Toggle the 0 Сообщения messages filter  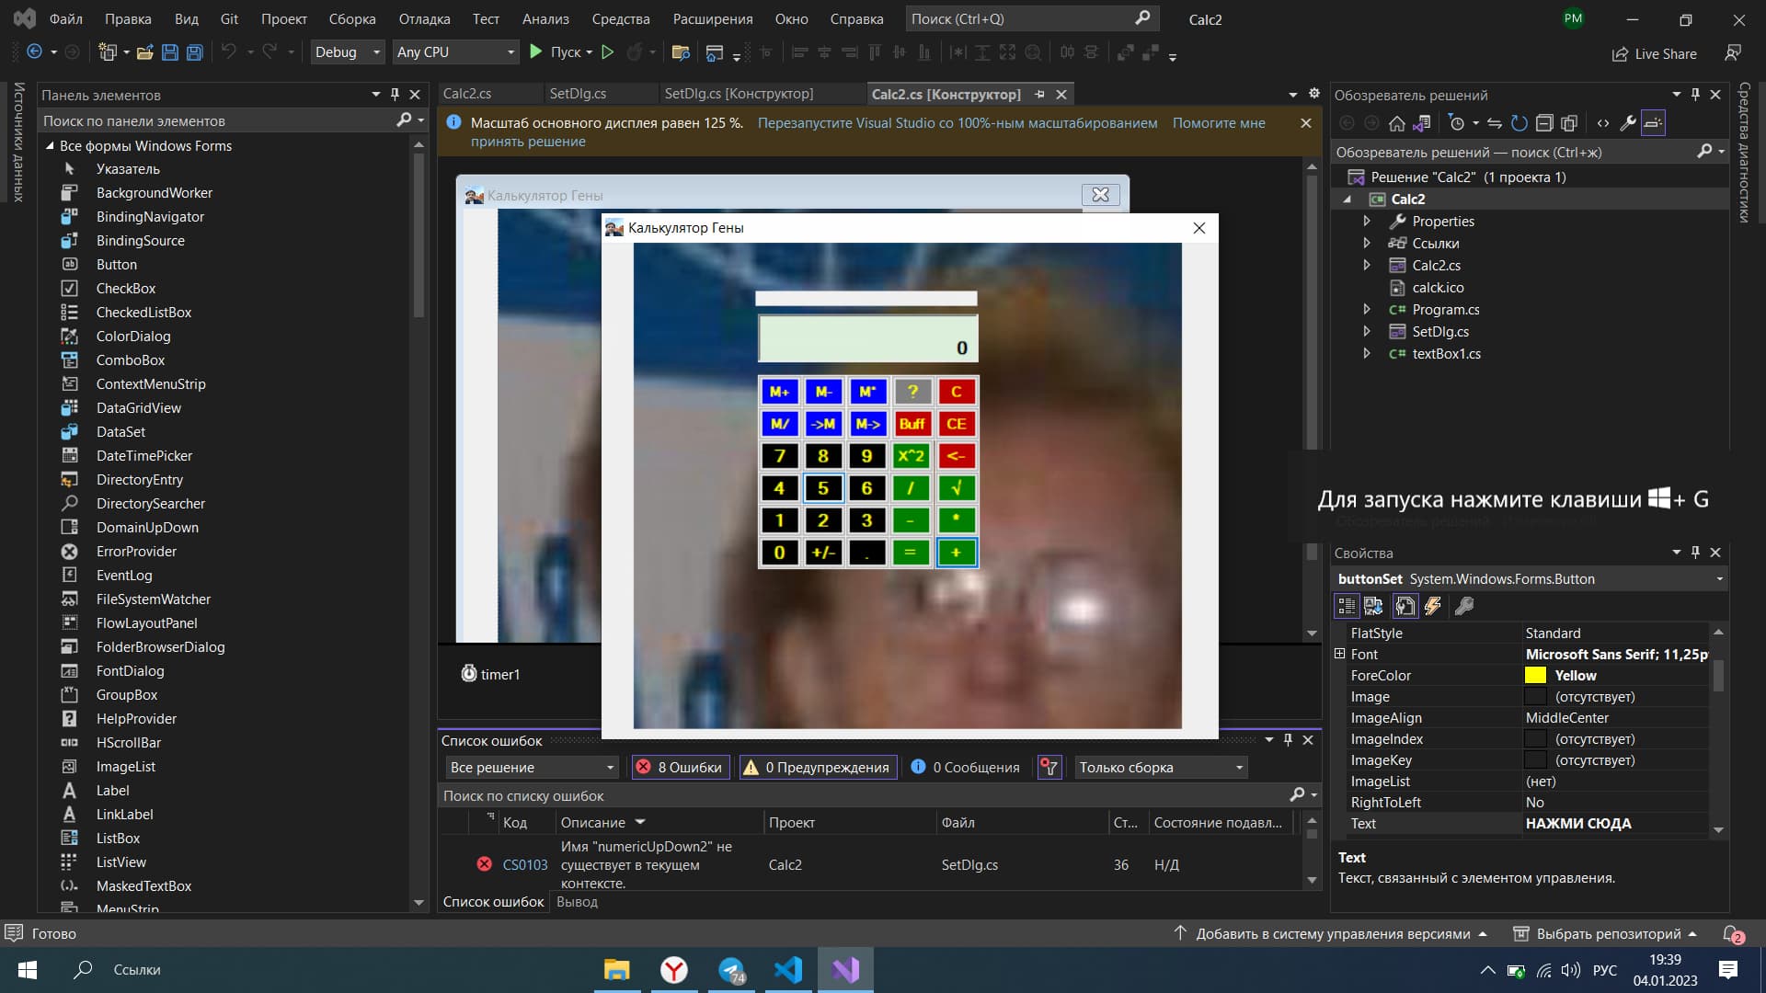965,768
